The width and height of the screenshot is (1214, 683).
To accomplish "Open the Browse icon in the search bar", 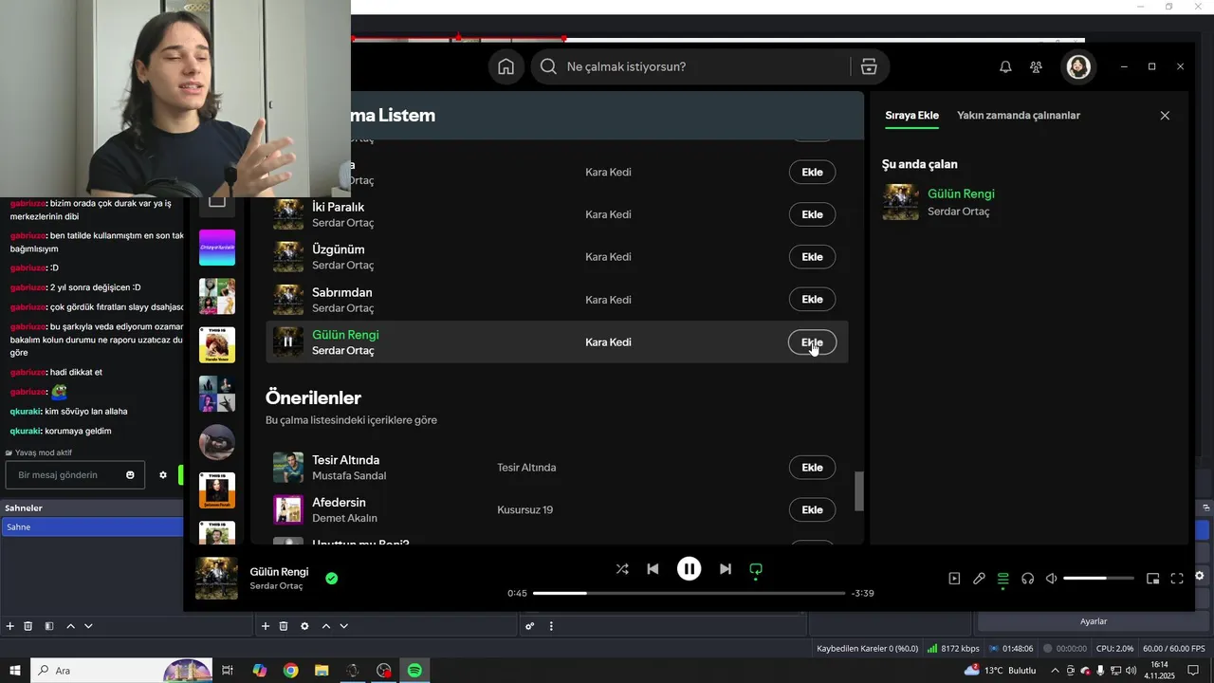I will pos(869,66).
